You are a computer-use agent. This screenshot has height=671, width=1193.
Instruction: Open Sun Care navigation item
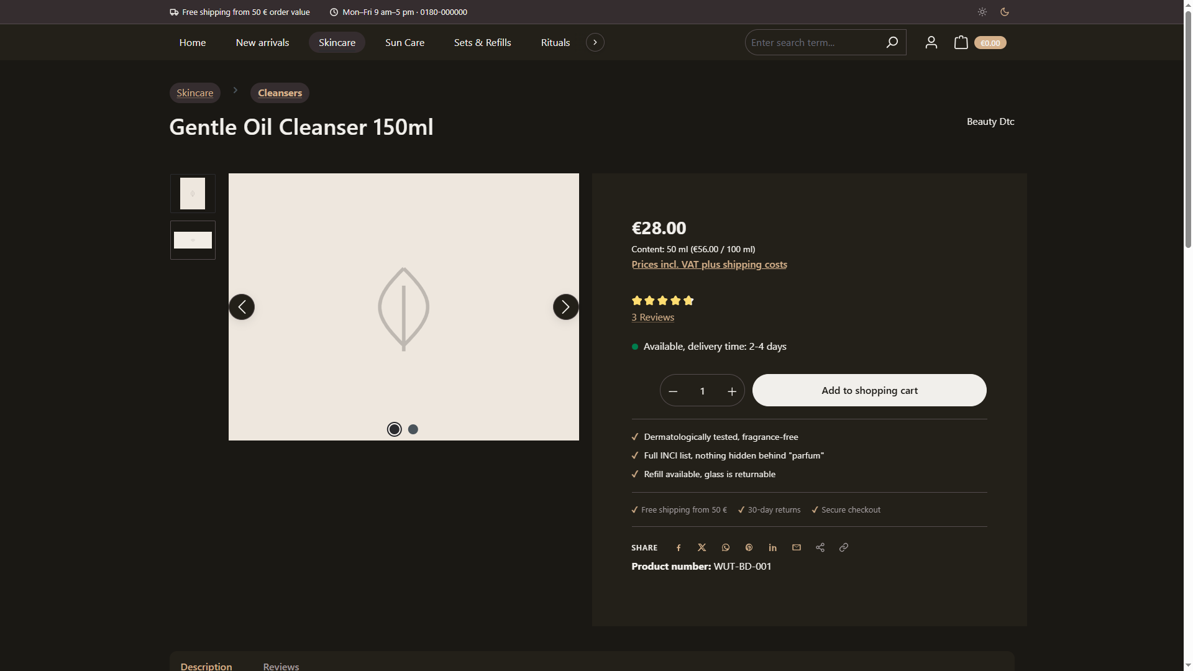(x=405, y=42)
